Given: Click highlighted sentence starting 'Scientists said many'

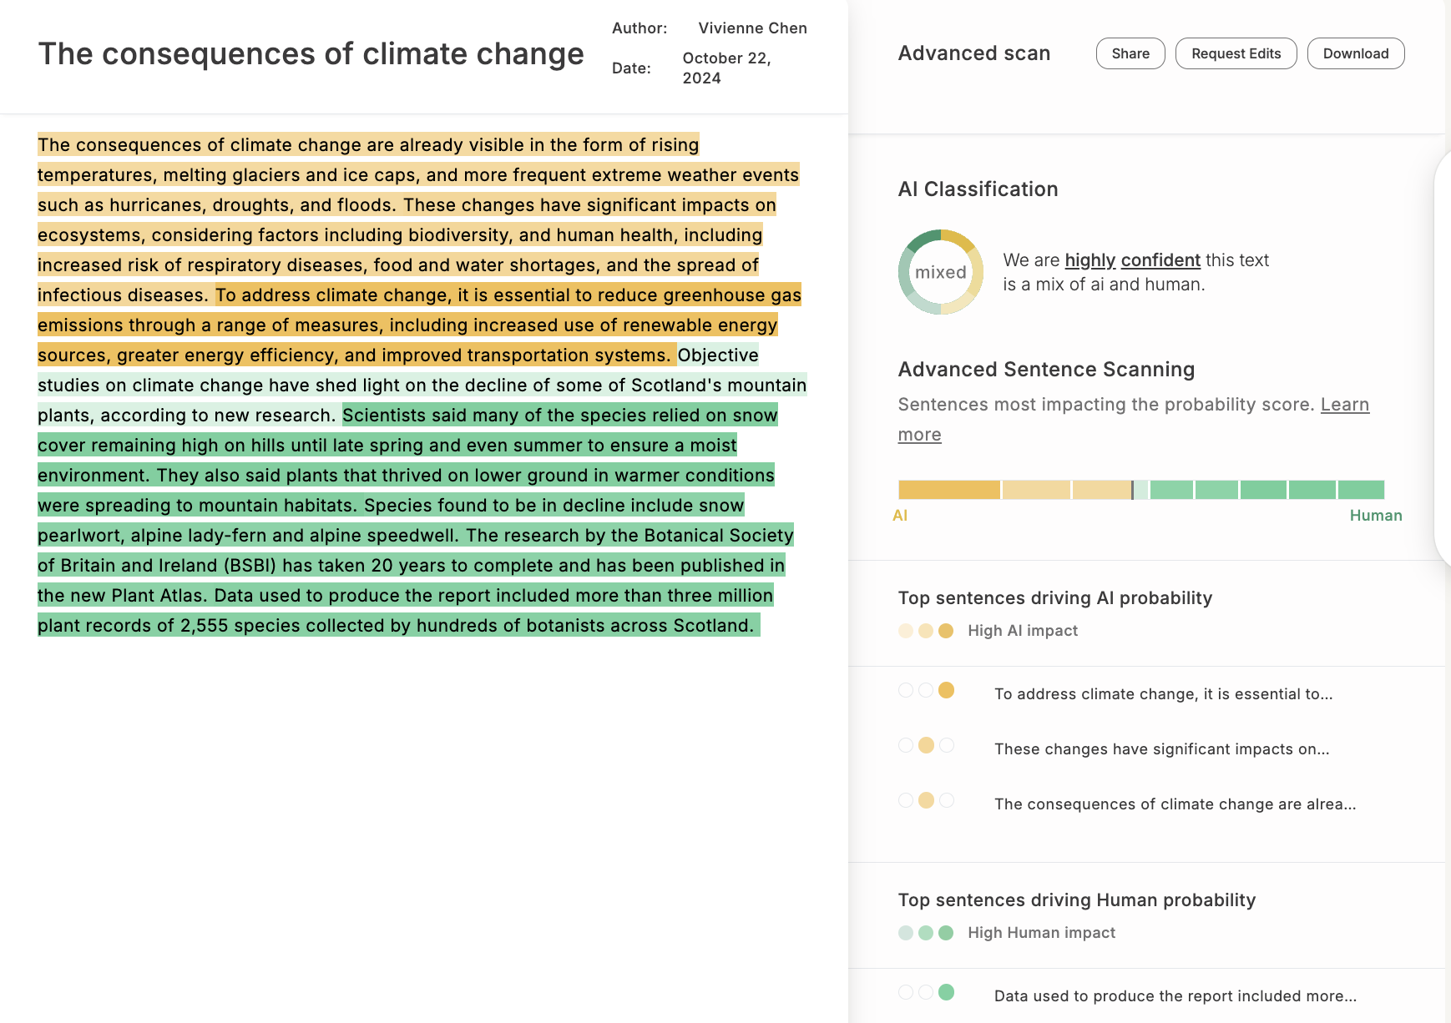Looking at the screenshot, I should (x=559, y=416).
